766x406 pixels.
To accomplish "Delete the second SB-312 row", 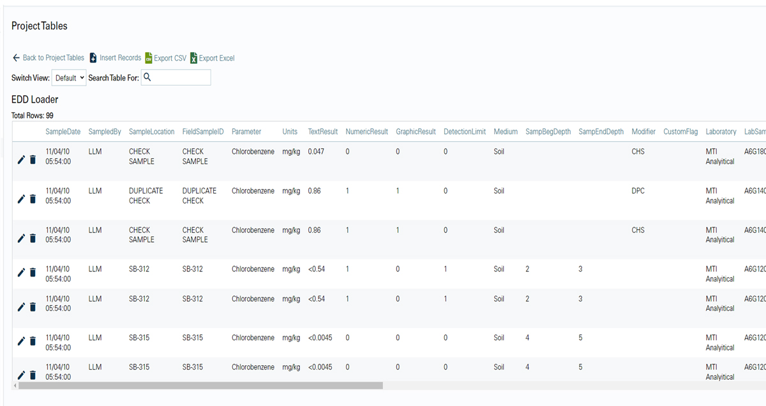I will (33, 306).
